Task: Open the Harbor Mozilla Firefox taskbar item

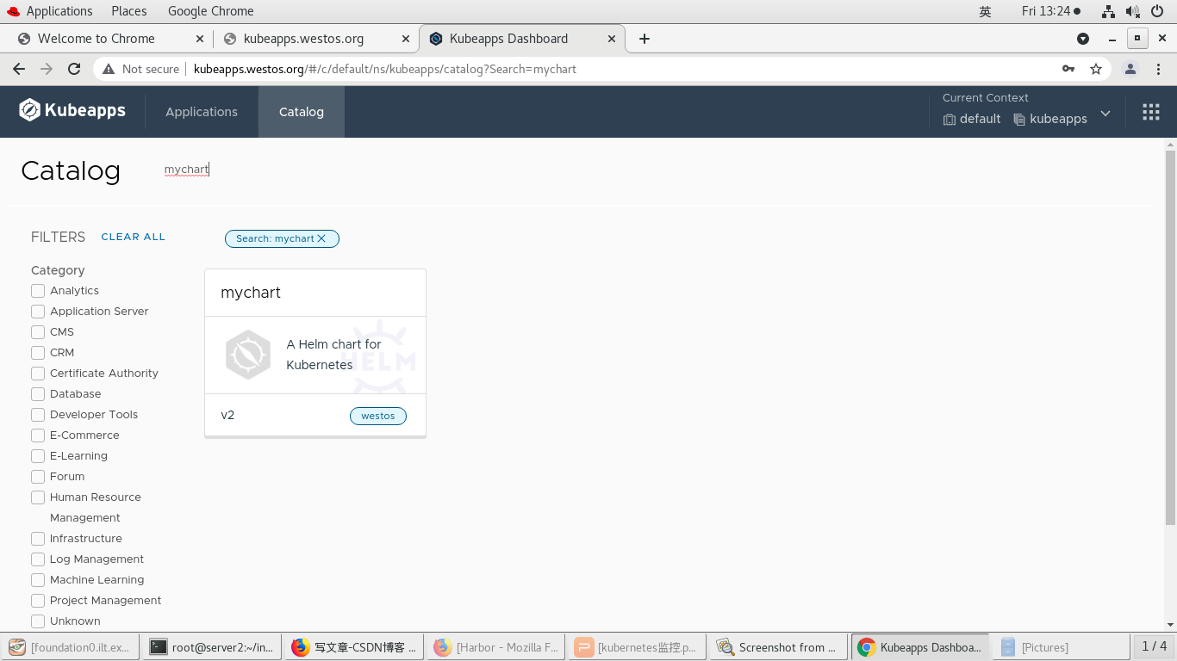Action: [495, 647]
